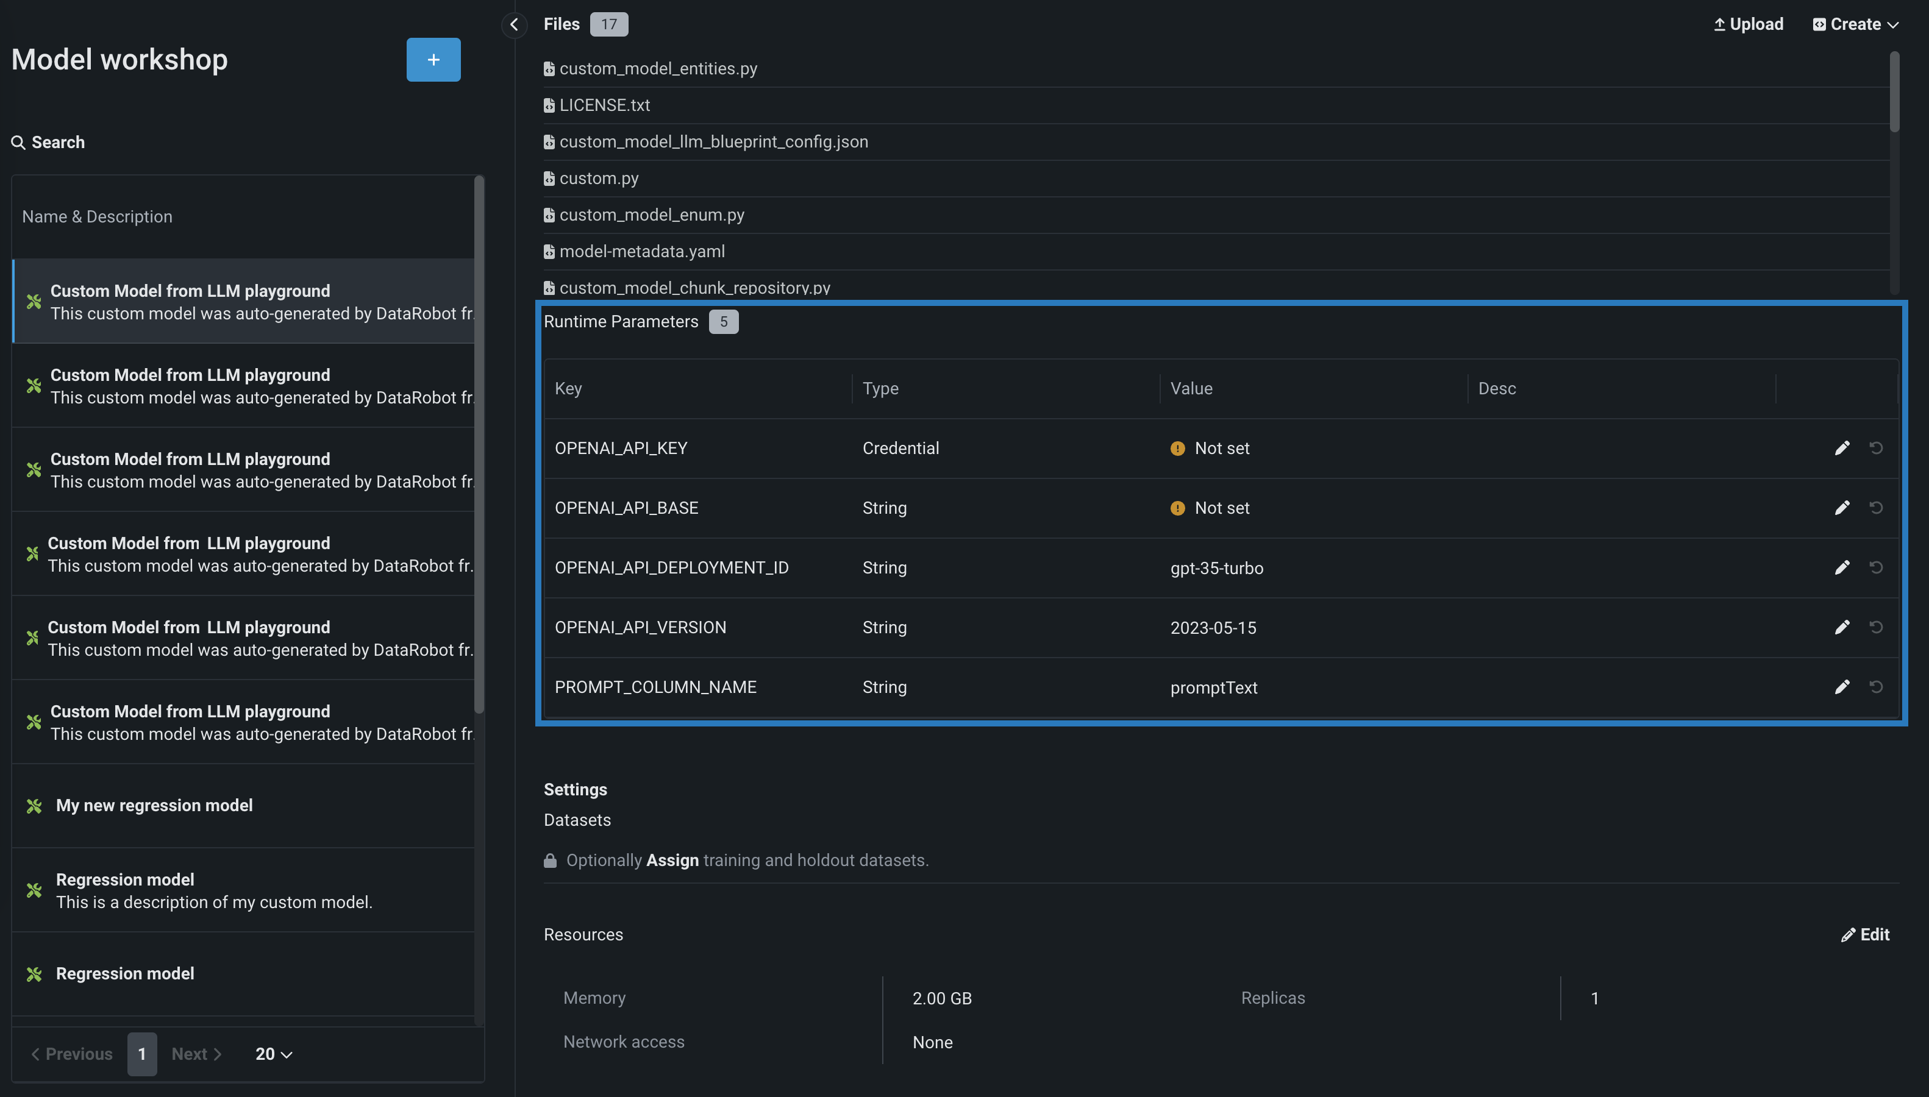This screenshot has height=1097, width=1929.
Task: Edit the PROMPT_COLUMN_NAME pencil icon
Action: [1842, 686]
